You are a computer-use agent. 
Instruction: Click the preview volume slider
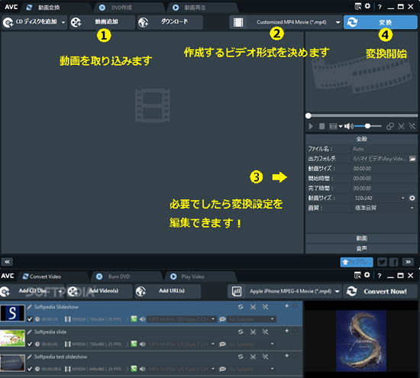(368, 126)
